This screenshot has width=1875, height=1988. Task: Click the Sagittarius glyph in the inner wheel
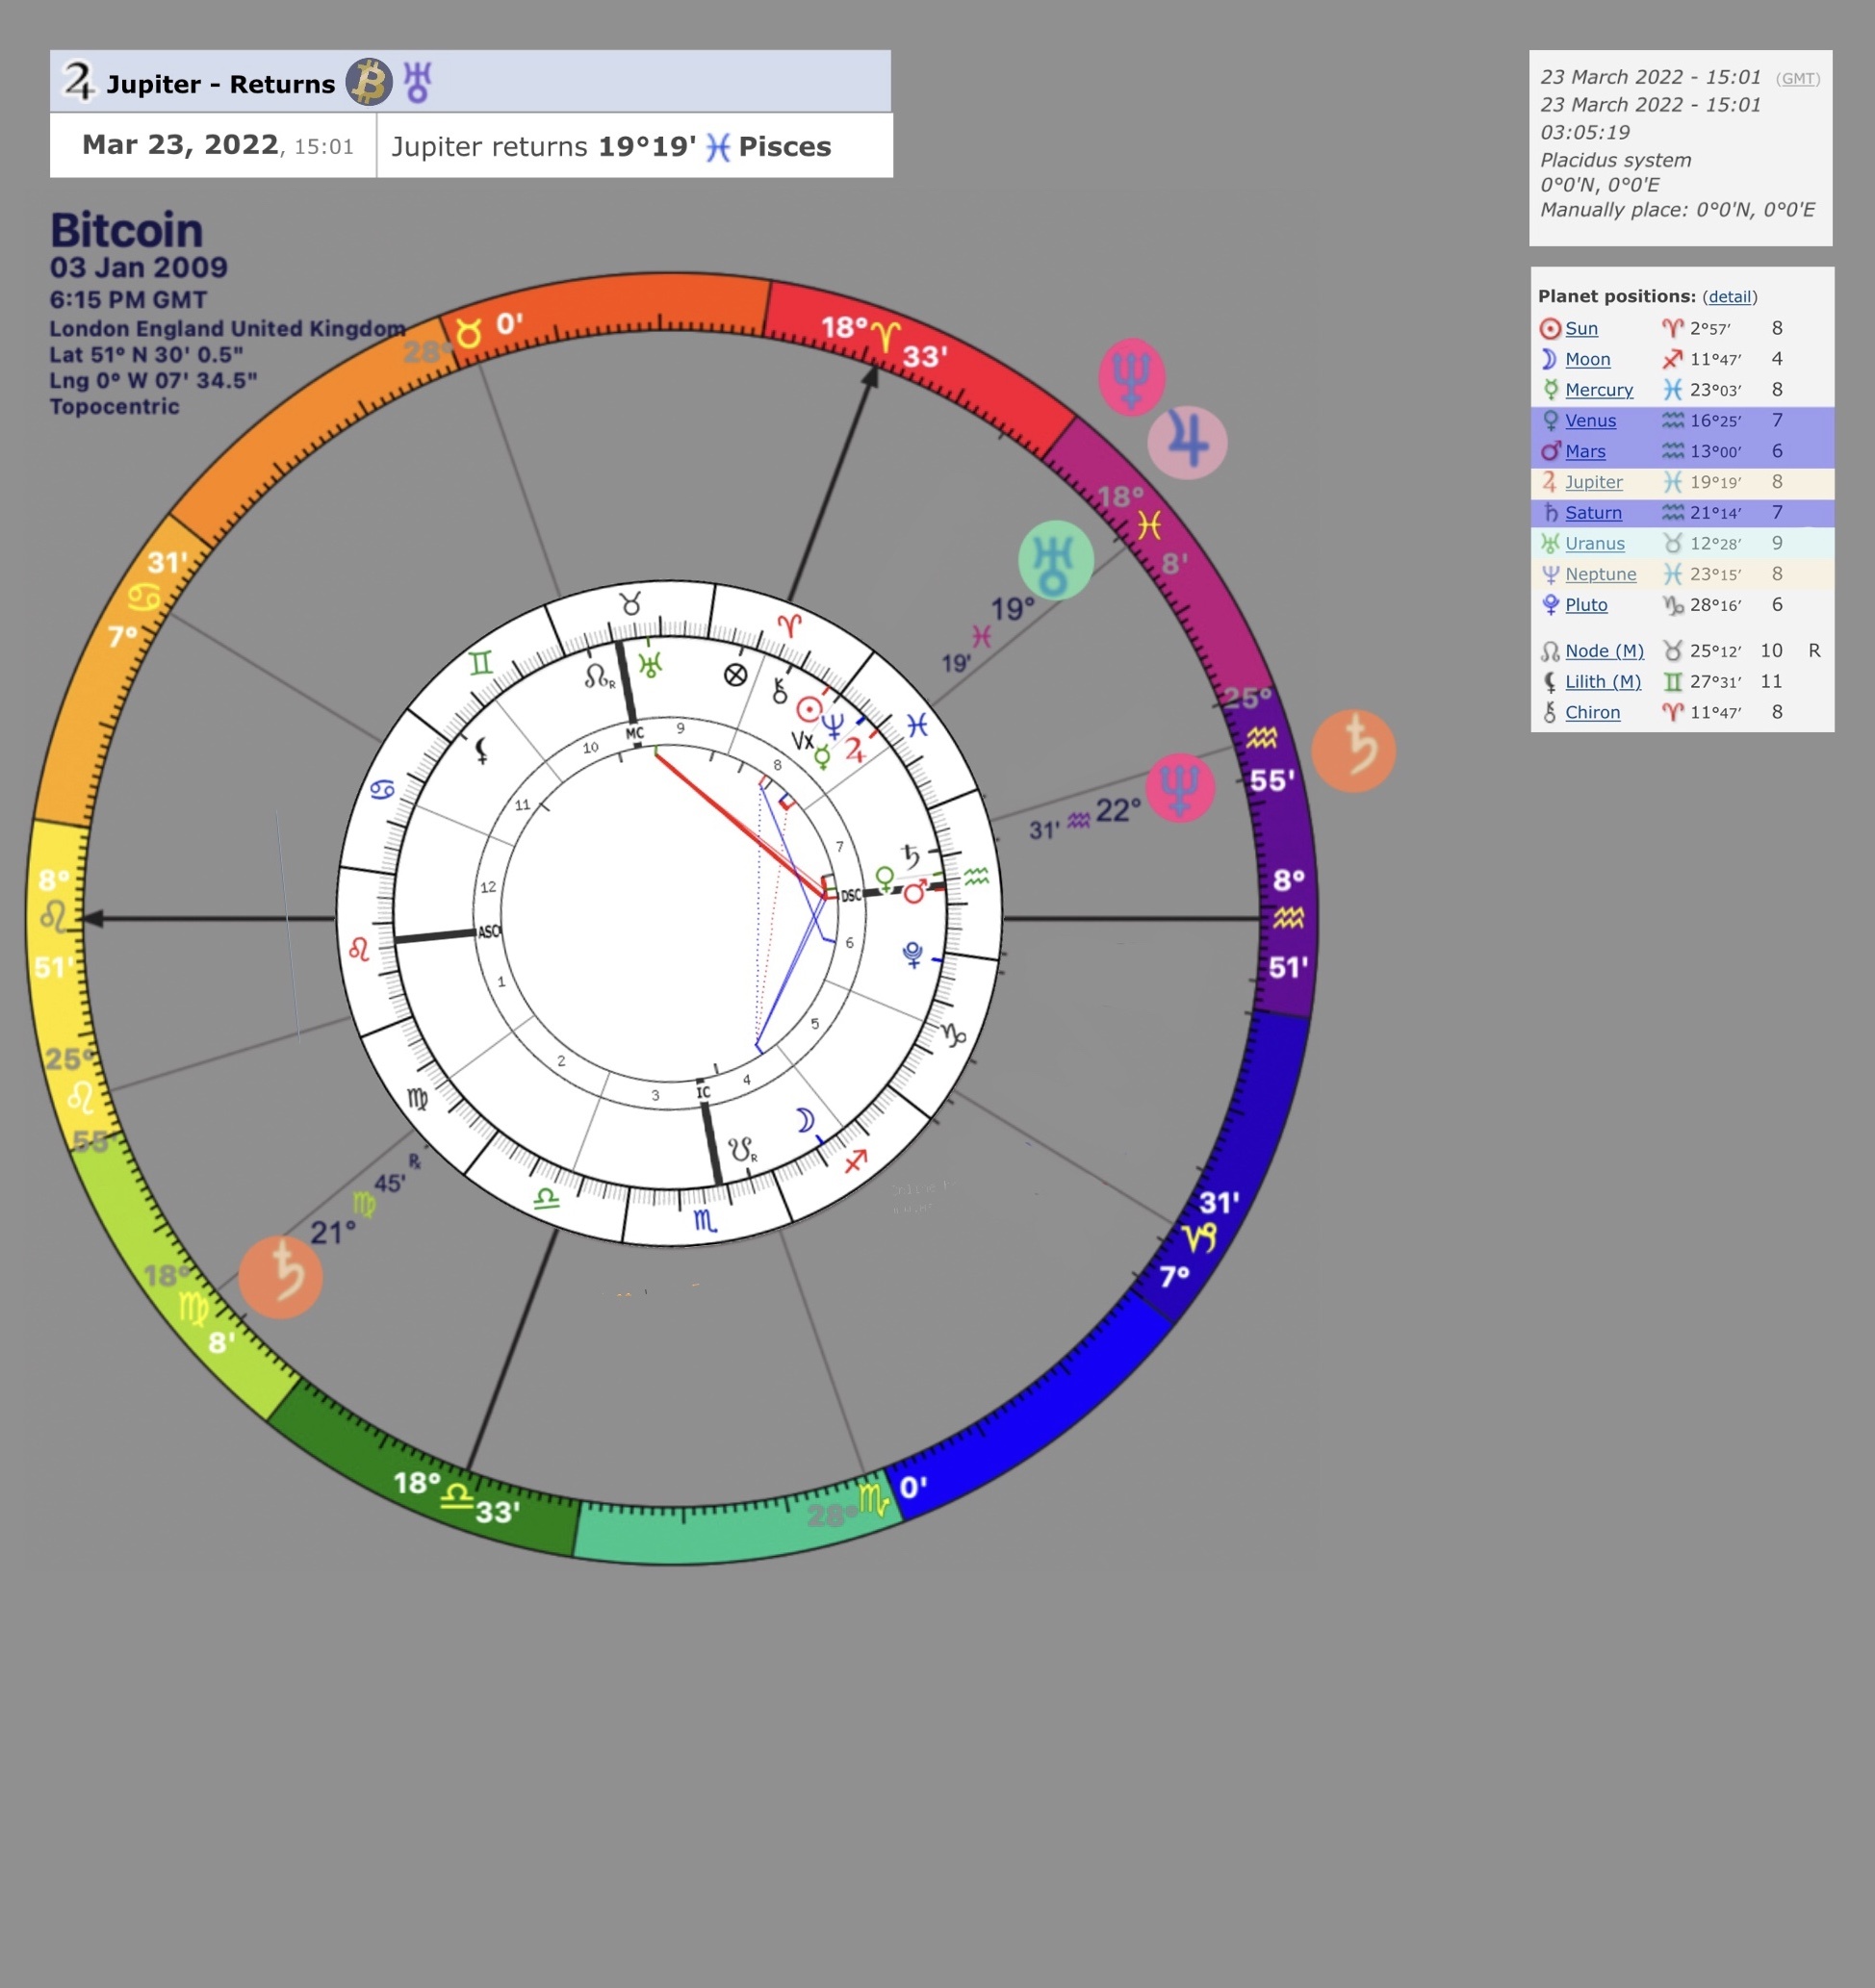point(856,1161)
